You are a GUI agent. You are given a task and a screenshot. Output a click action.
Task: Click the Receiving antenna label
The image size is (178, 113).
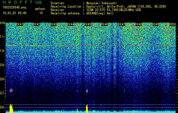tap(65, 13)
